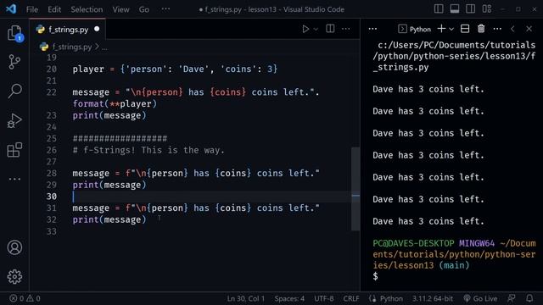The image size is (543, 305).
Task: Toggle the secondary side bar layout icon
Action: pyautogui.click(x=471, y=9)
